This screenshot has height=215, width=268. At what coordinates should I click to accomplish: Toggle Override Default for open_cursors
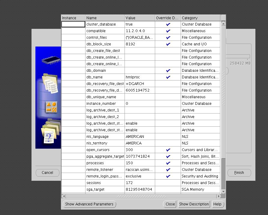168,150
